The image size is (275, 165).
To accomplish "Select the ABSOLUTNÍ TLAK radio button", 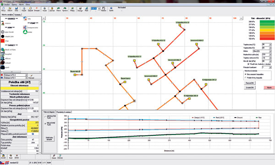I will 45,117.
